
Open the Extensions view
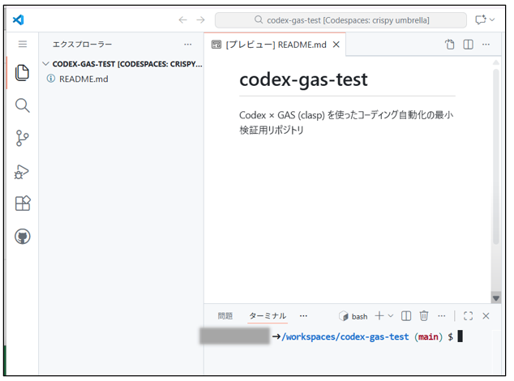(23, 203)
